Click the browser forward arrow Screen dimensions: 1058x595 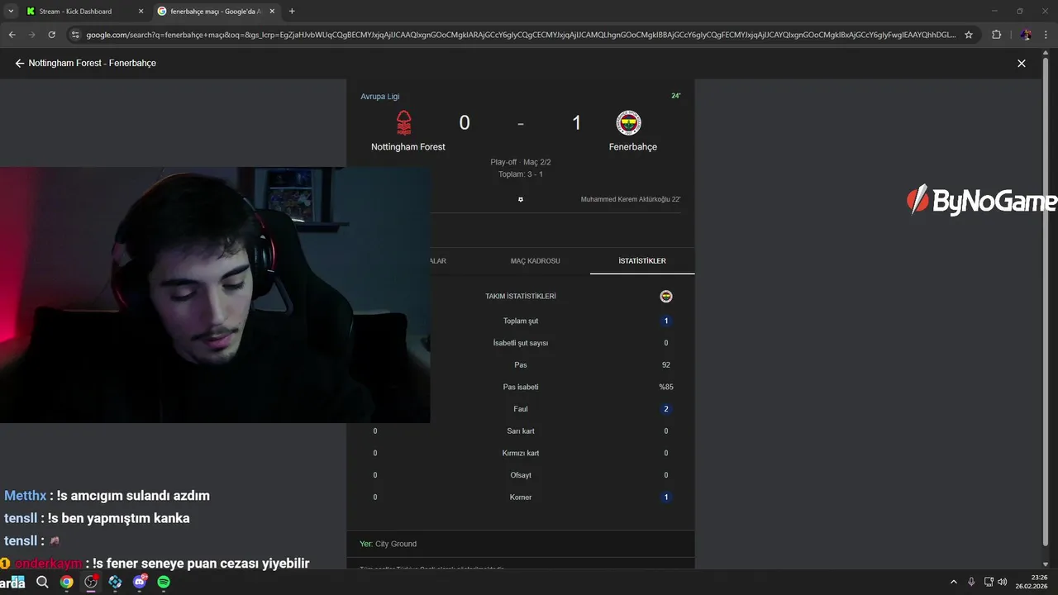point(32,35)
